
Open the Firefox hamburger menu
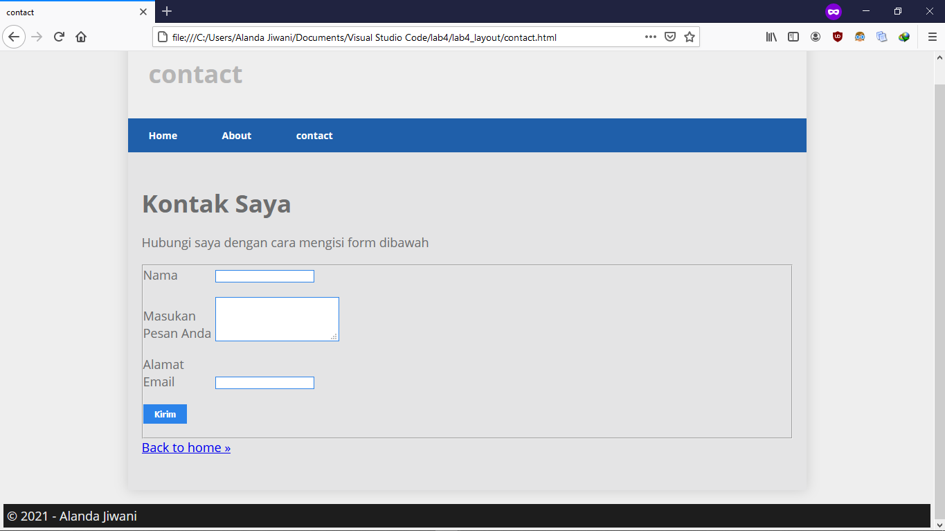click(933, 37)
